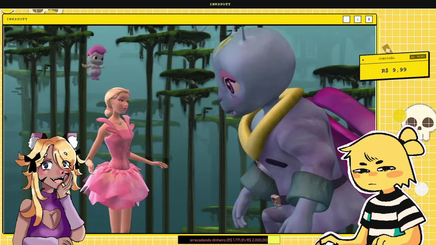Screen dimensions: 436x245
Task: Click the minimize button of INKSPOTY window
Action: pyautogui.click(x=346, y=19)
